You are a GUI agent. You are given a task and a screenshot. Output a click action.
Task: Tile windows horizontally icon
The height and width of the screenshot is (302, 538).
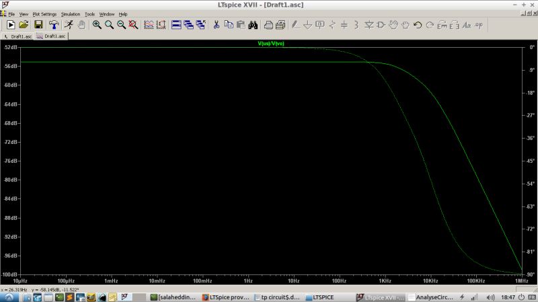coord(176,25)
